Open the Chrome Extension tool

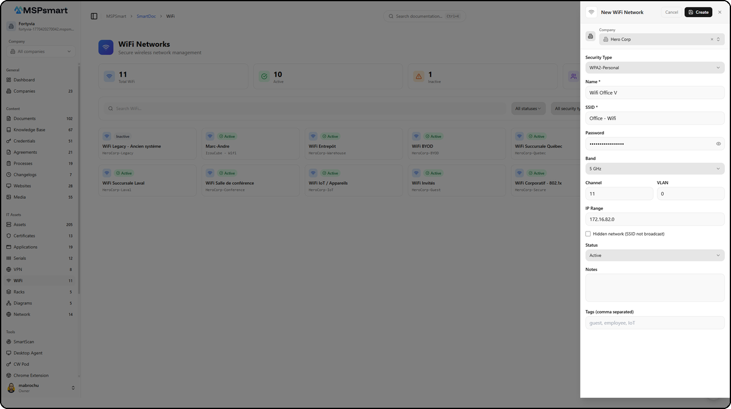click(x=32, y=375)
